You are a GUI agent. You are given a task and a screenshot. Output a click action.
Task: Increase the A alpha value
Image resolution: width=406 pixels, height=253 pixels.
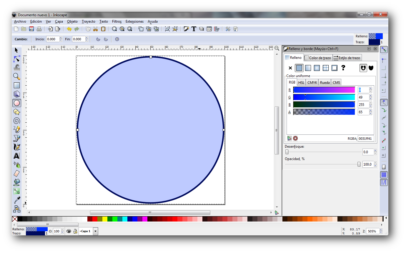pyautogui.click(x=371, y=111)
